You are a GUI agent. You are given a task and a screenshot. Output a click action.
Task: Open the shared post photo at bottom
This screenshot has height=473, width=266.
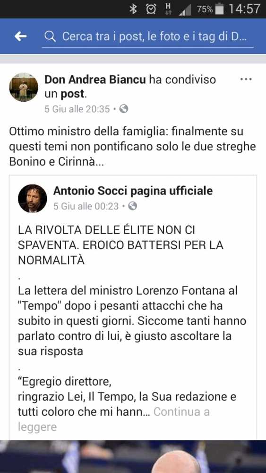tap(133, 457)
